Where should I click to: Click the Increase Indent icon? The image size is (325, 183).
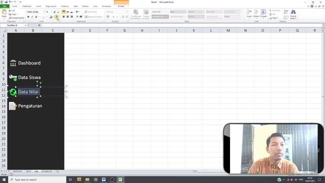81,17
